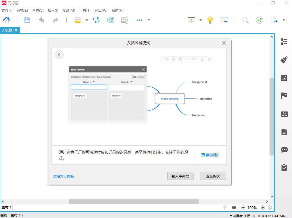
Task: Add a summary bracket
Action: (x=125, y=20)
